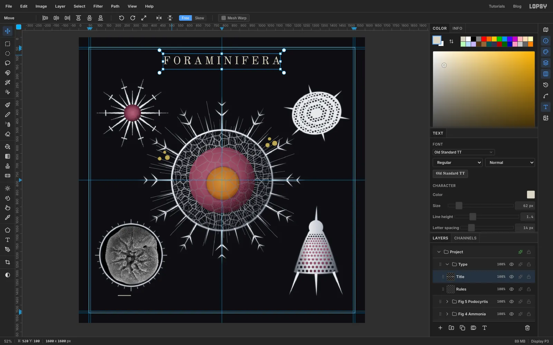Hide the Rules layer
This screenshot has width=553, height=345.
[512, 289]
